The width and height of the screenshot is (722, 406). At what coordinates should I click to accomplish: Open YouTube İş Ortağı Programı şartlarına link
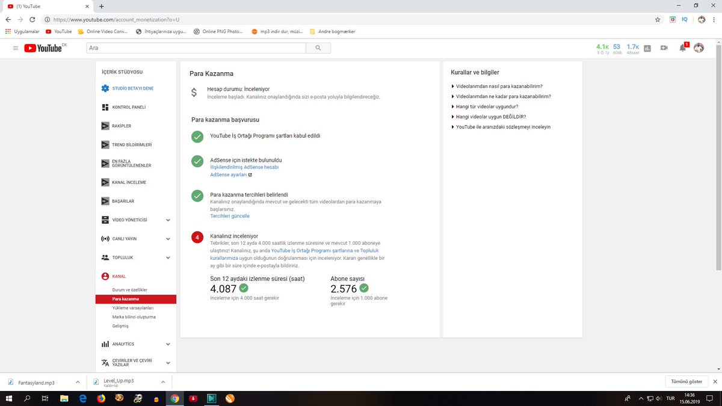pyautogui.click(x=312, y=250)
